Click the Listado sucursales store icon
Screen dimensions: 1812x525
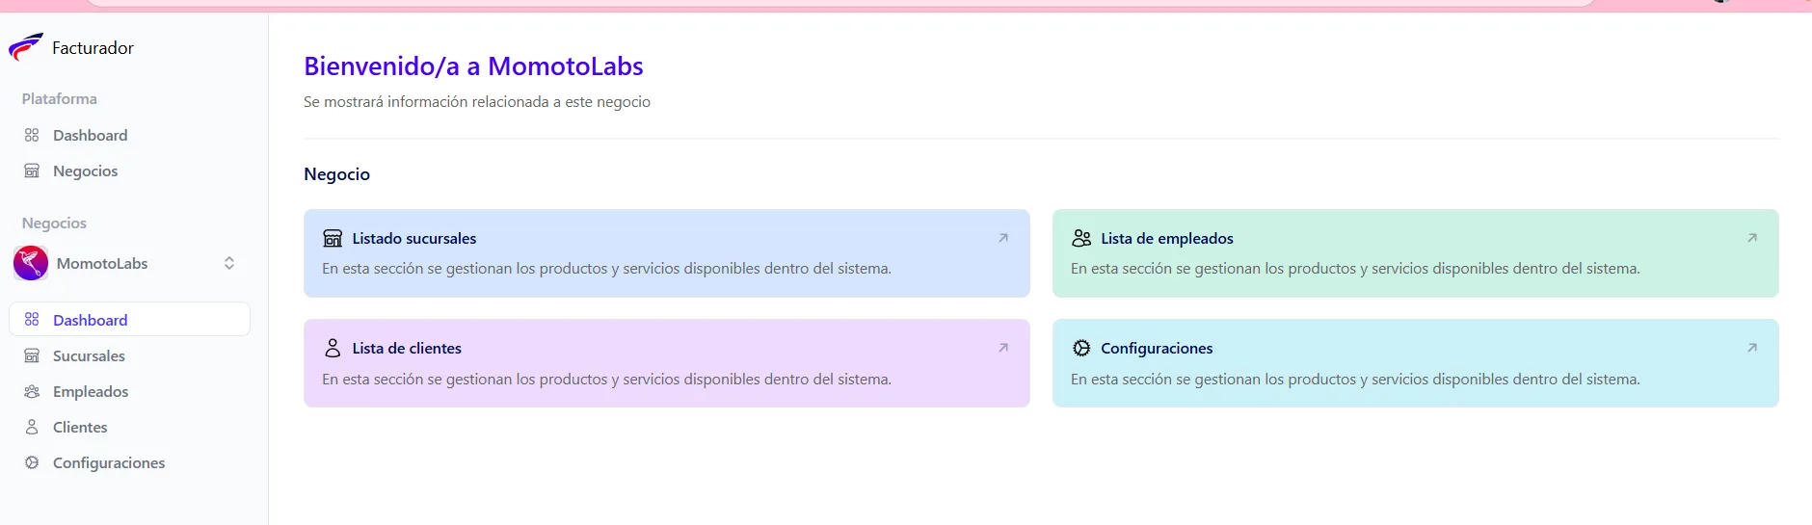[333, 238]
